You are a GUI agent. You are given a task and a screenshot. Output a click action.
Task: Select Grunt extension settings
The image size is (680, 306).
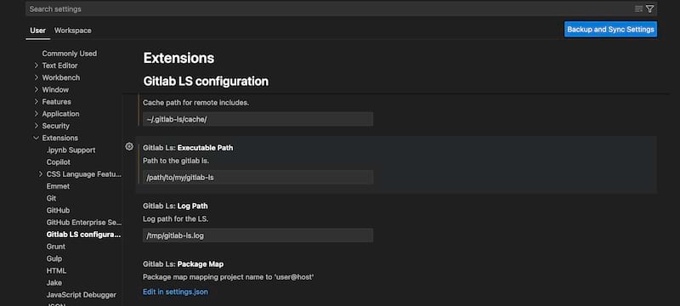click(56, 246)
